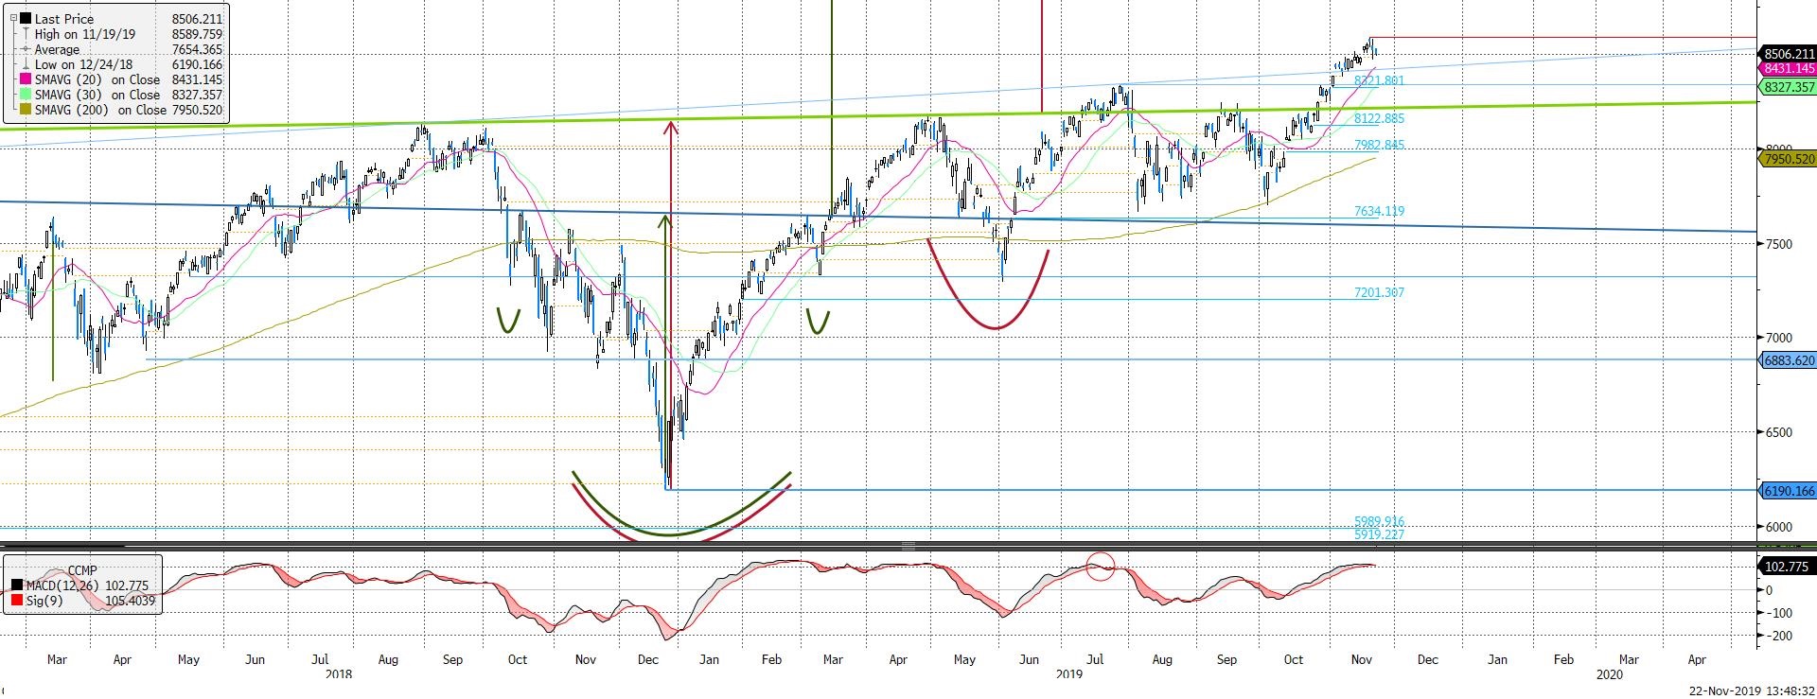The height and width of the screenshot is (699, 1817).
Task: Click the 5989.916 level label
Action: [x=1379, y=521]
